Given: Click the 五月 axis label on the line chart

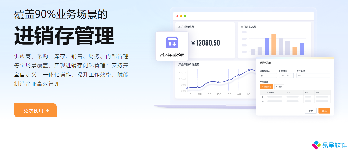Looking at the screenshot, I should click(229, 94).
